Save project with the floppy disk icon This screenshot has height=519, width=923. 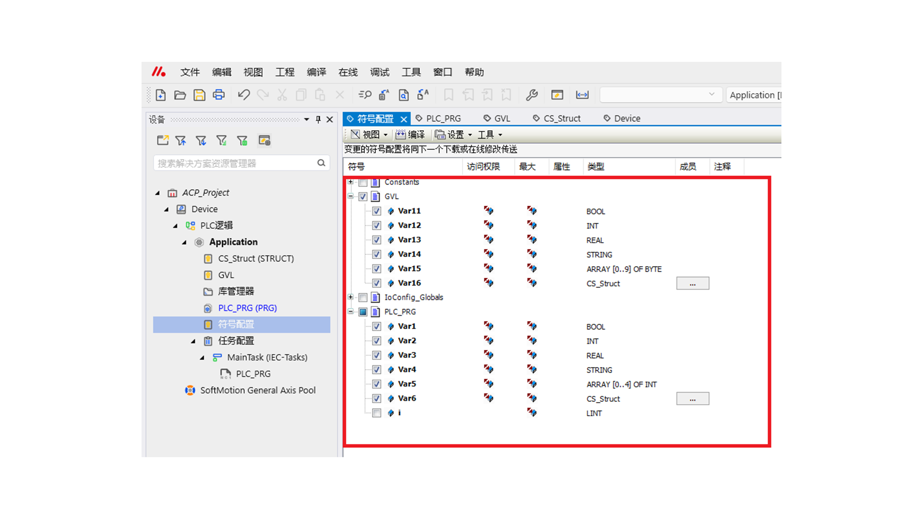coord(199,95)
